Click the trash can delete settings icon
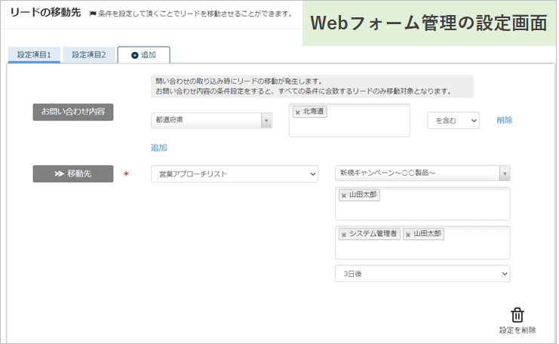This screenshot has width=559, height=344. (x=518, y=315)
